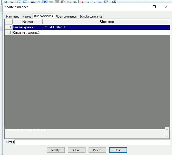Switch to the Main menu tab
Screen dimensions: 172x155
pos(13,17)
